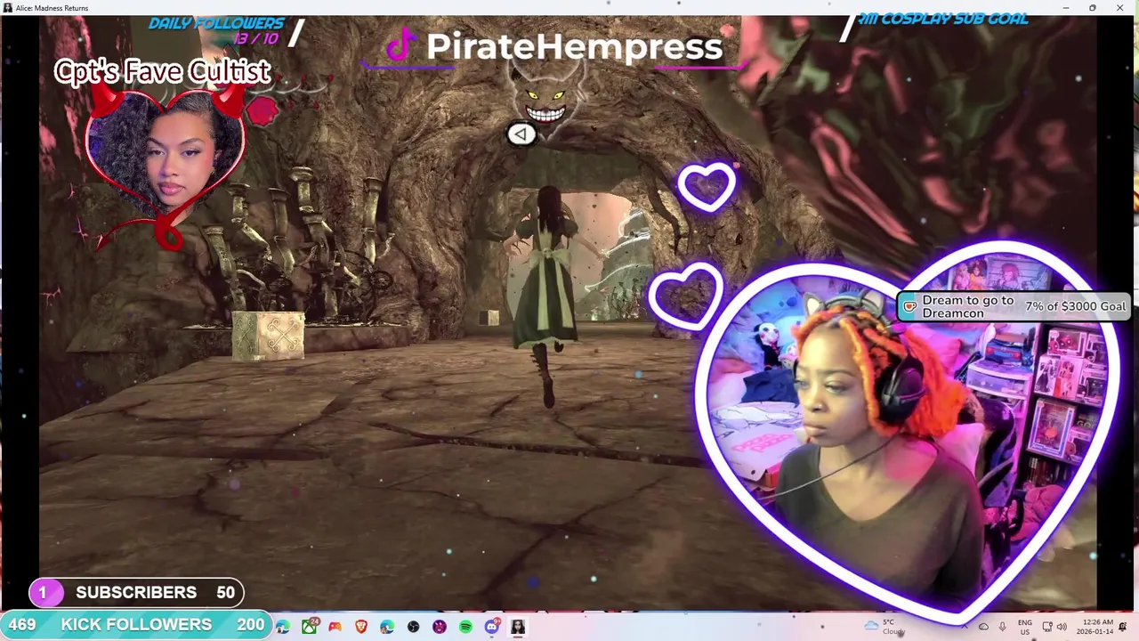Open the OneDrive cloud tray icon
The width and height of the screenshot is (1139, 641).
click(x=983, y=627)
